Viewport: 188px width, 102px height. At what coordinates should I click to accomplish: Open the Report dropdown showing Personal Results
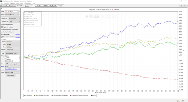12,14
